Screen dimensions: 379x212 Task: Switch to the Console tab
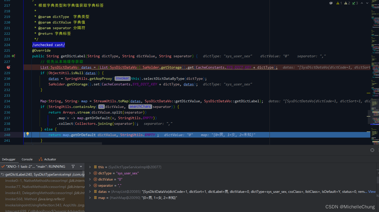click(27, 159)
